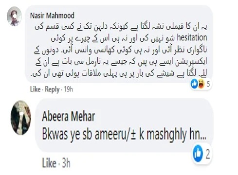The width and height of the screenshot is (238, 175).
Task: Click empty area of Abeera's comment bubble below text
Action: pos(113,147)
